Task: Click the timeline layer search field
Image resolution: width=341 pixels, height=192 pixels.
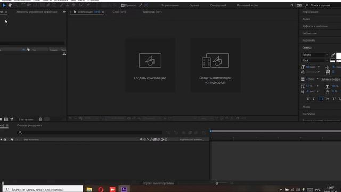Action: 90,132
